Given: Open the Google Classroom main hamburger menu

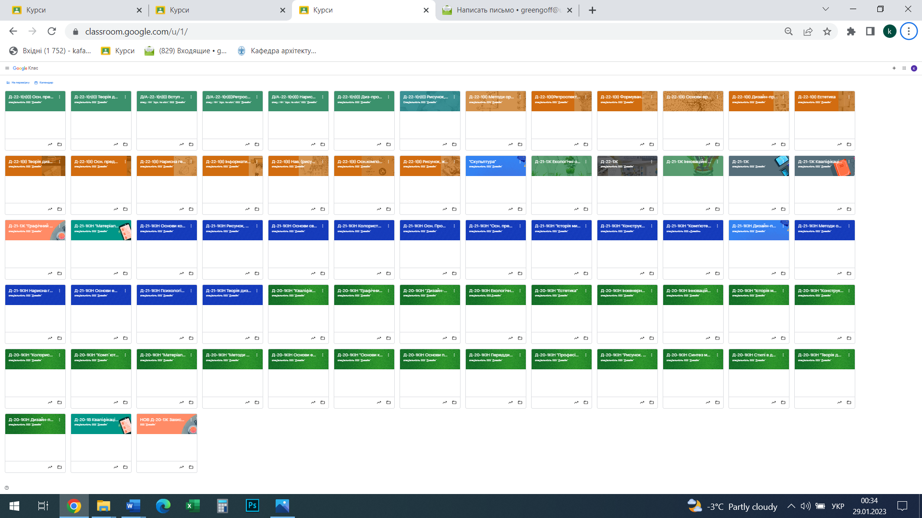Looking at the screenshot, I should point(7,68).
